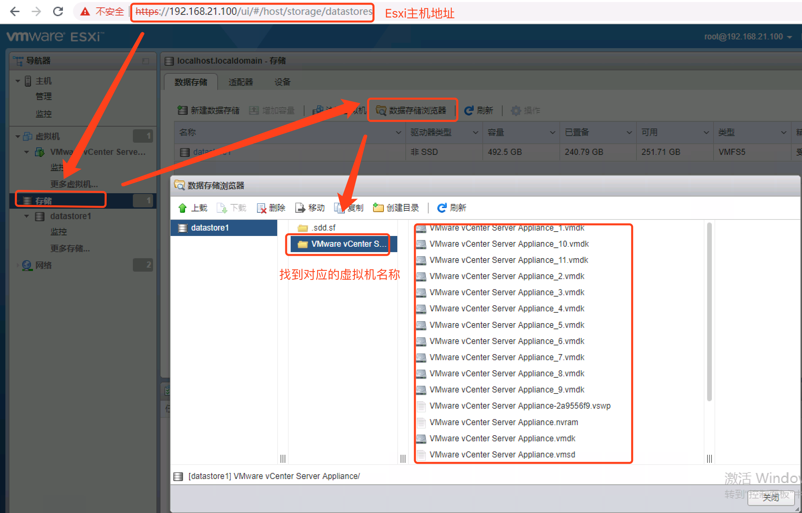
Task: Click 新建数据存储 toolbar button
Action: 209,110
